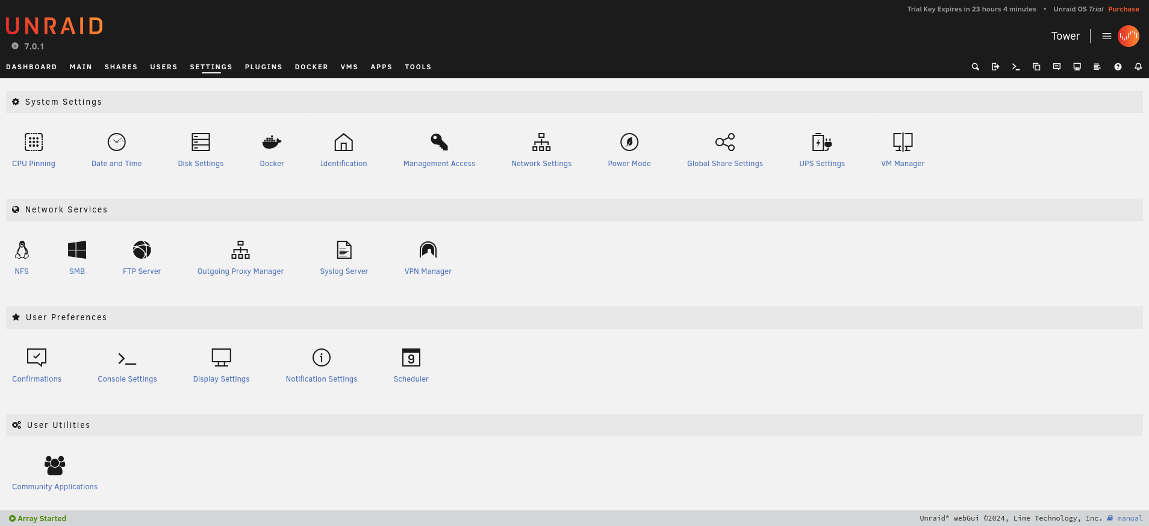Viewport: 1149px width, 526px height.
Task: Click the User Preferences section header
Action: pyautogui.click(x=574, y=317)
